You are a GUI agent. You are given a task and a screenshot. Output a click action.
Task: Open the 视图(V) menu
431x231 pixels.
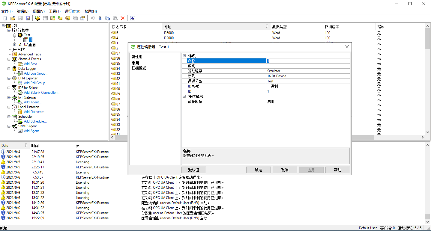38,11
